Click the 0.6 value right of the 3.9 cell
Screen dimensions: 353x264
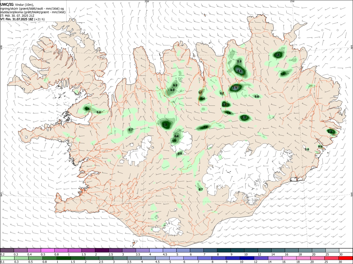click(257, 97)
